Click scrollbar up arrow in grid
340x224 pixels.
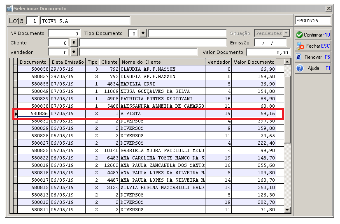coord(287,62)
